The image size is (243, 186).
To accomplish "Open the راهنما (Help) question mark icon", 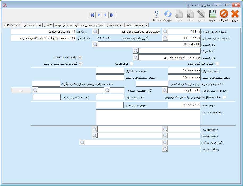I will 156,13.
